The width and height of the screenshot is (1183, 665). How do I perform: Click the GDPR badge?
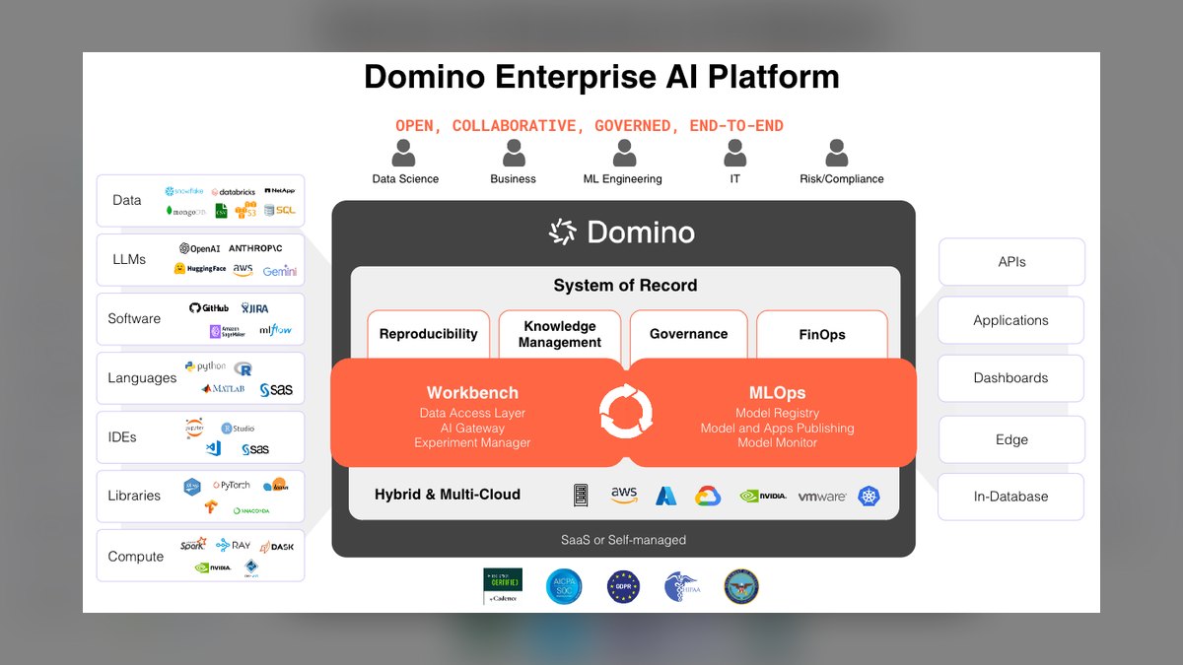(623, 587)
